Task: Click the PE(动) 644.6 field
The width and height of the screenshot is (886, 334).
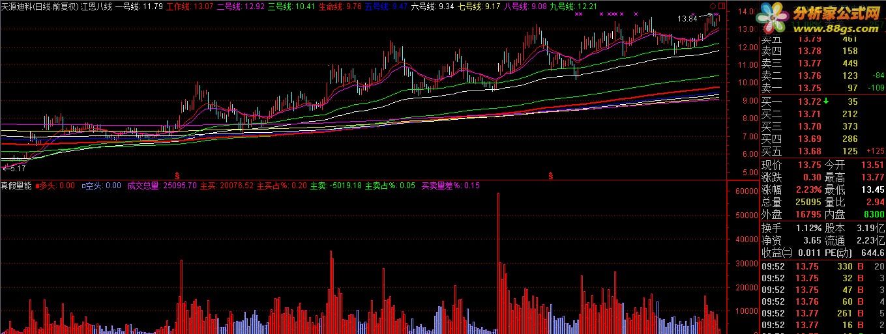Action: point(854,253)
